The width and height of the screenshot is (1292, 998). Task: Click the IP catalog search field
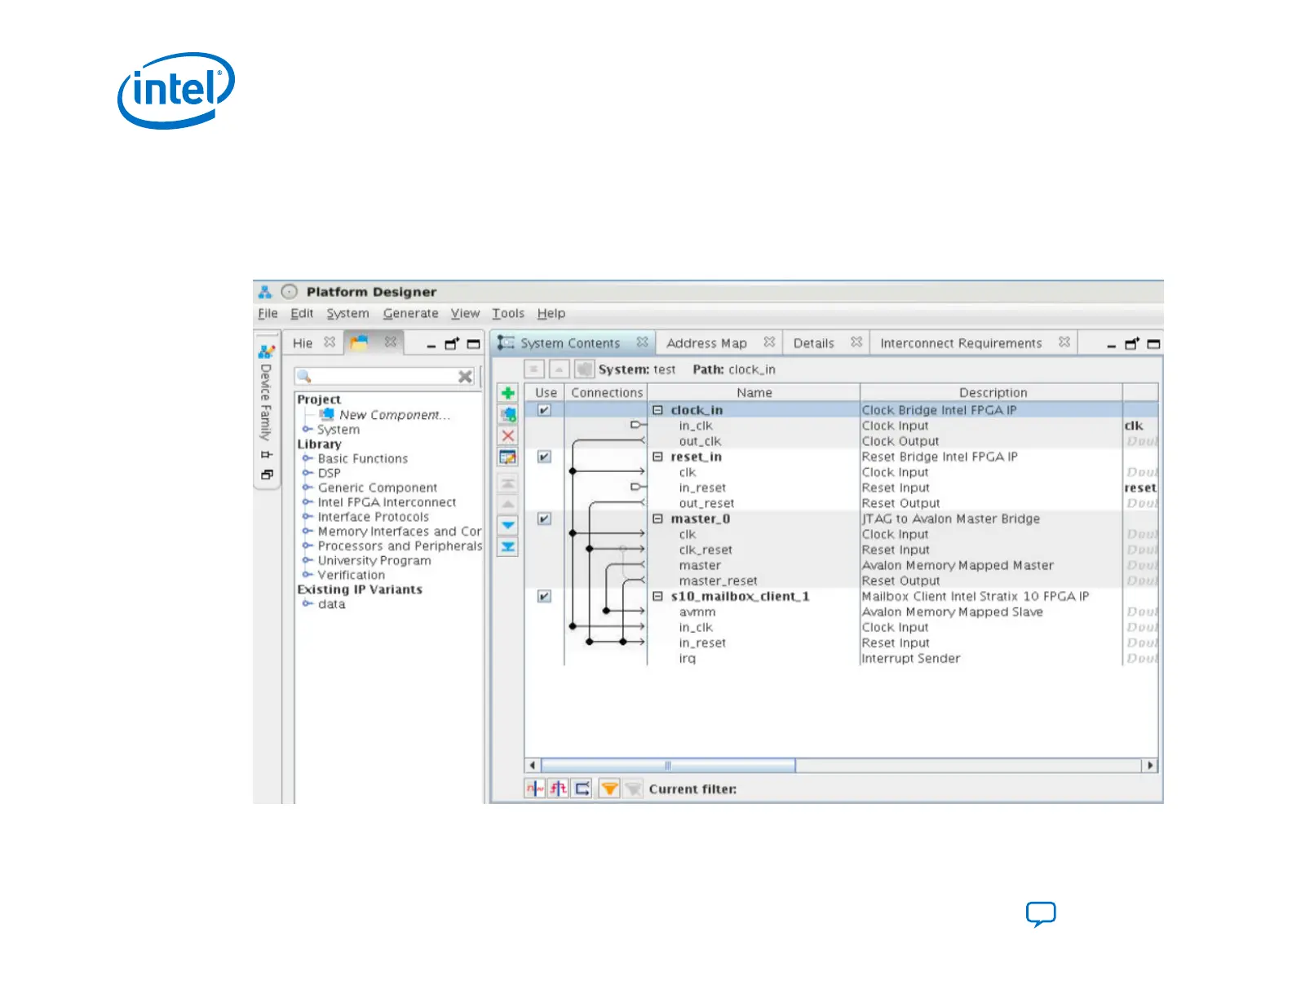click(x=385, y=376)
